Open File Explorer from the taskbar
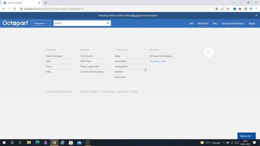260x146 pixels. point(29,142)
